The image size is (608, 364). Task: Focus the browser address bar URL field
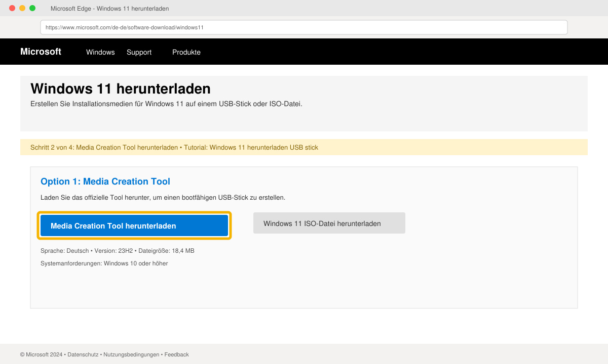pyautogui.click(x=304, y=27)
